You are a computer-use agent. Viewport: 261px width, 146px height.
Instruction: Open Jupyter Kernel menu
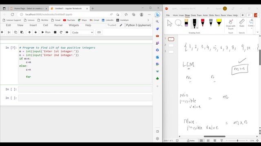[x=58, y=25]
